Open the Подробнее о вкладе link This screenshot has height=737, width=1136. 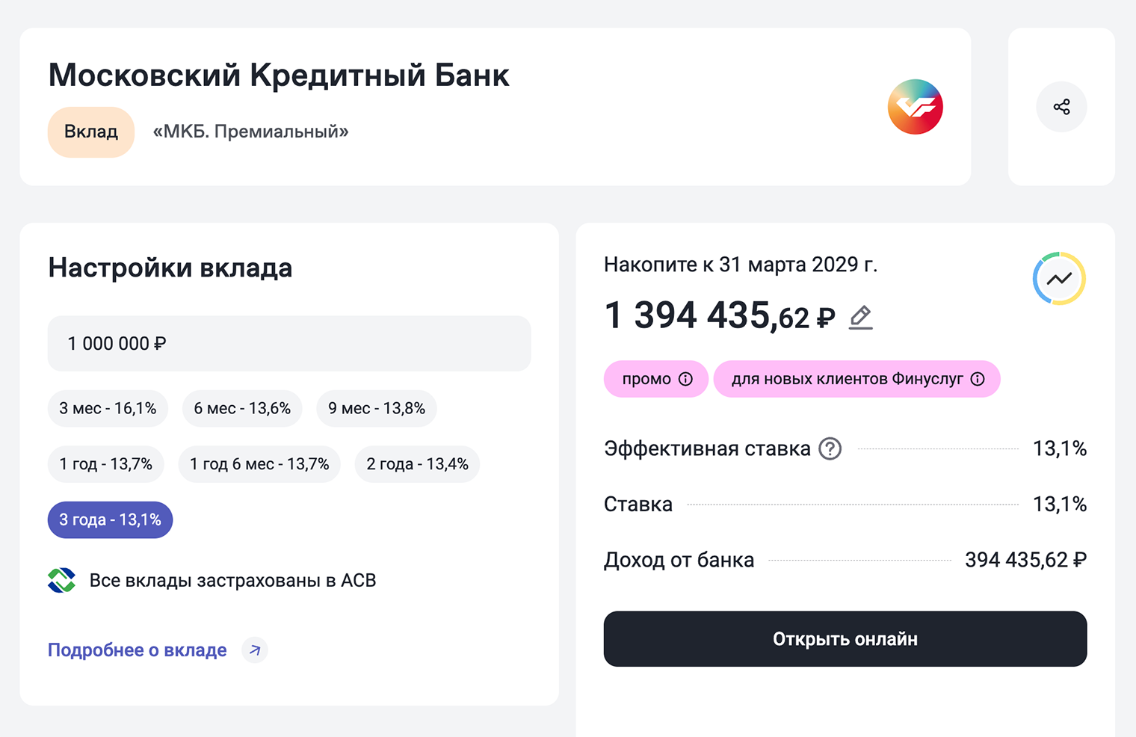(x=137, y=650)
